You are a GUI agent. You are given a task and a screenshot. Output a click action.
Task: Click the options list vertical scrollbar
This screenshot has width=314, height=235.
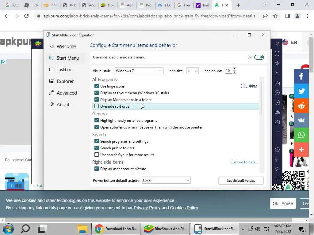(x=262, y=98)
